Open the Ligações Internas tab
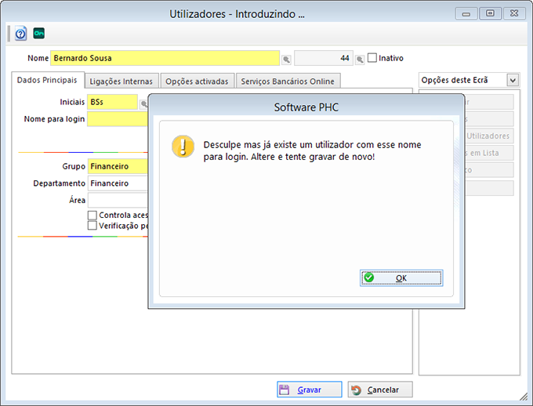Screen dimensions: 533x406 (121, 82)
